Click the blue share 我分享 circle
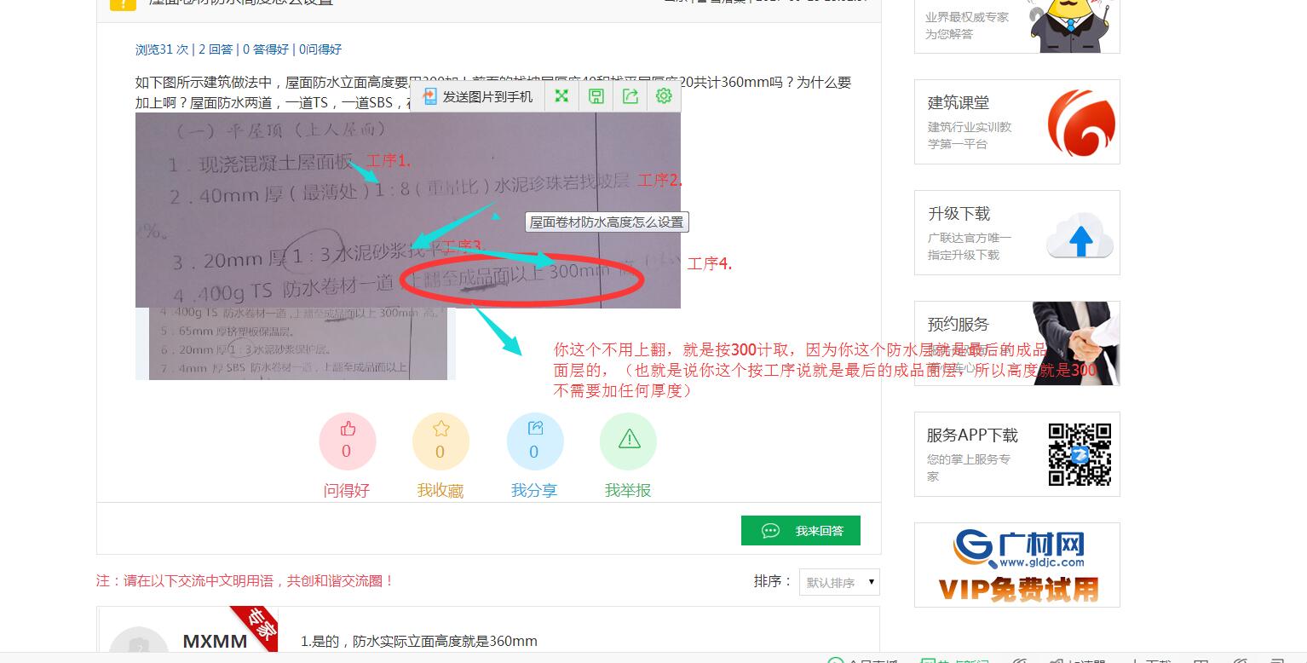1307x663 pixels. click(x=534, y=441)
